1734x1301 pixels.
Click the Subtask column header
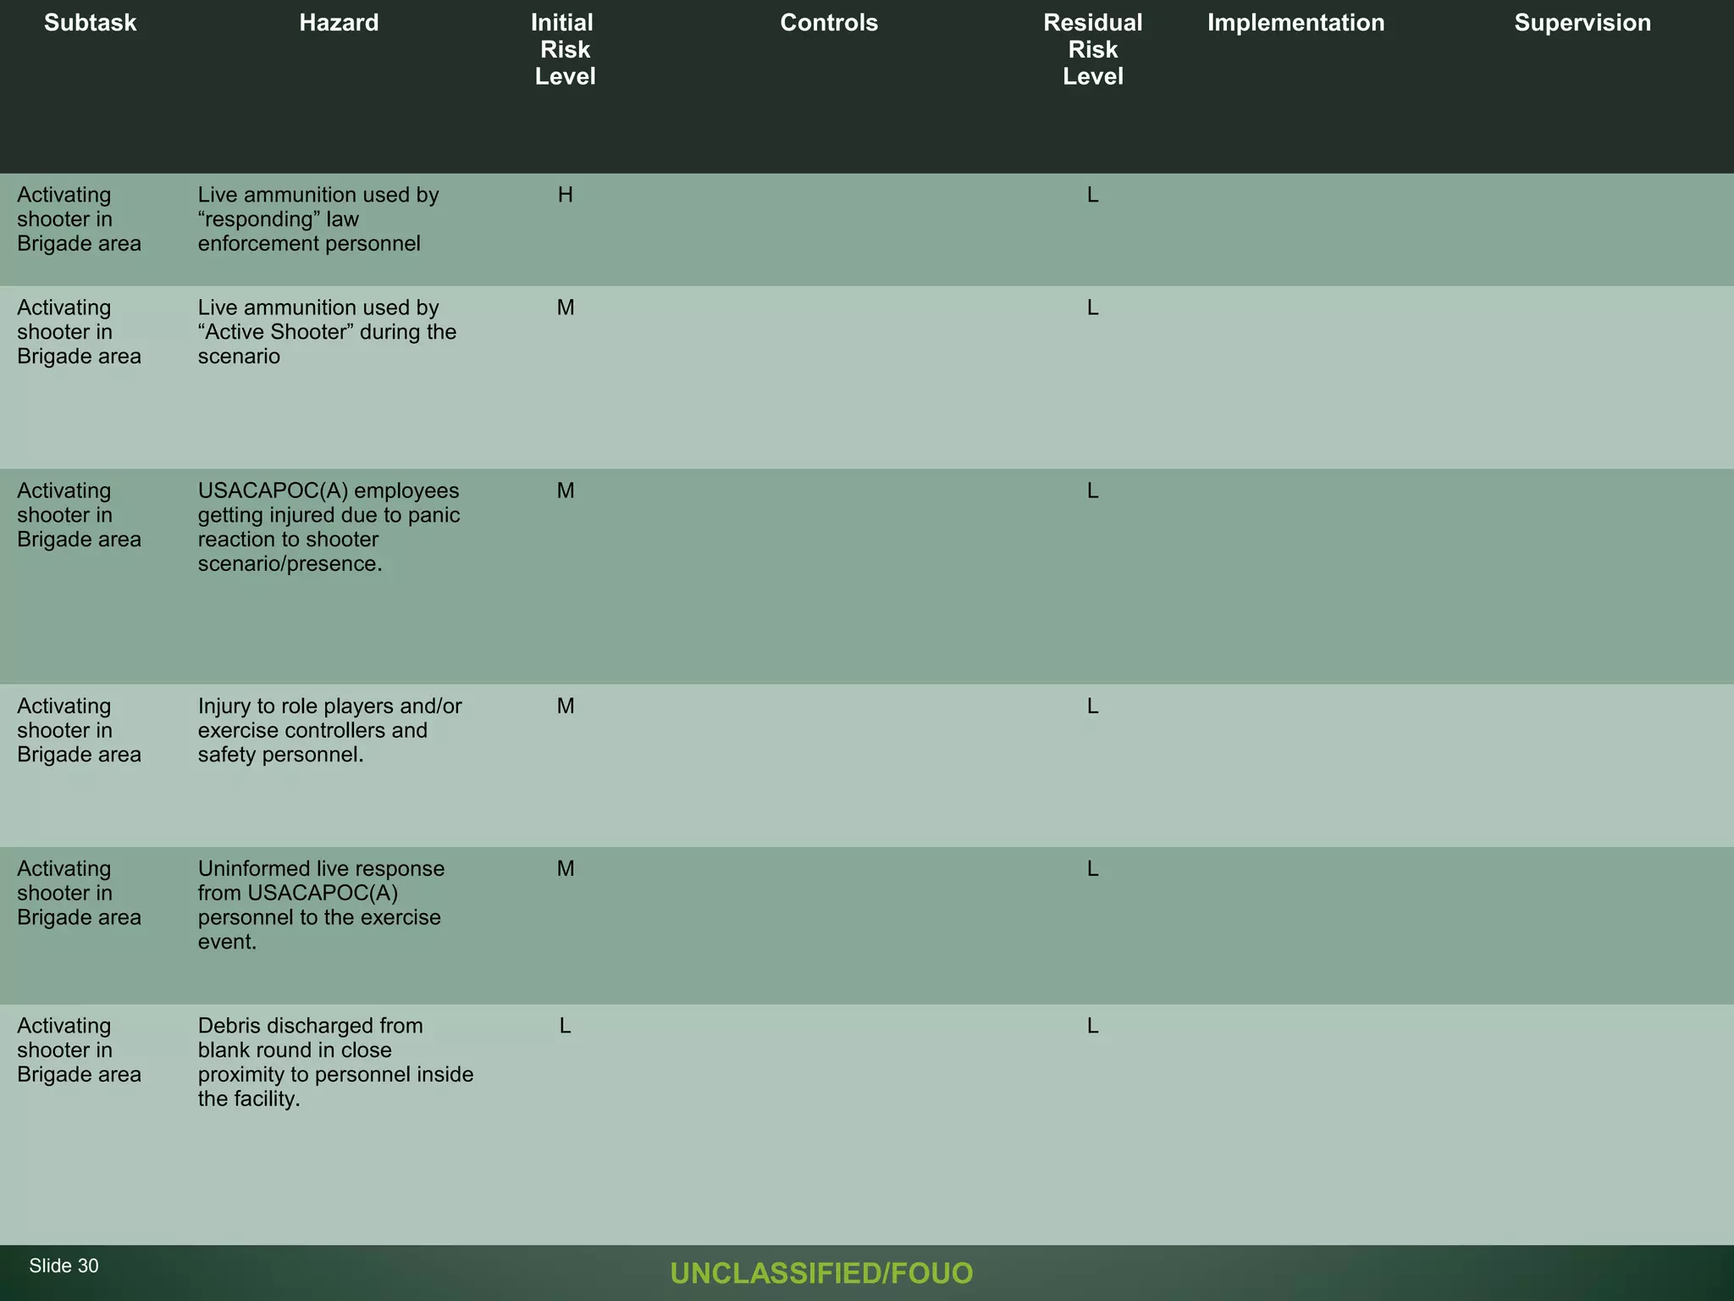(x=90, y=23)
